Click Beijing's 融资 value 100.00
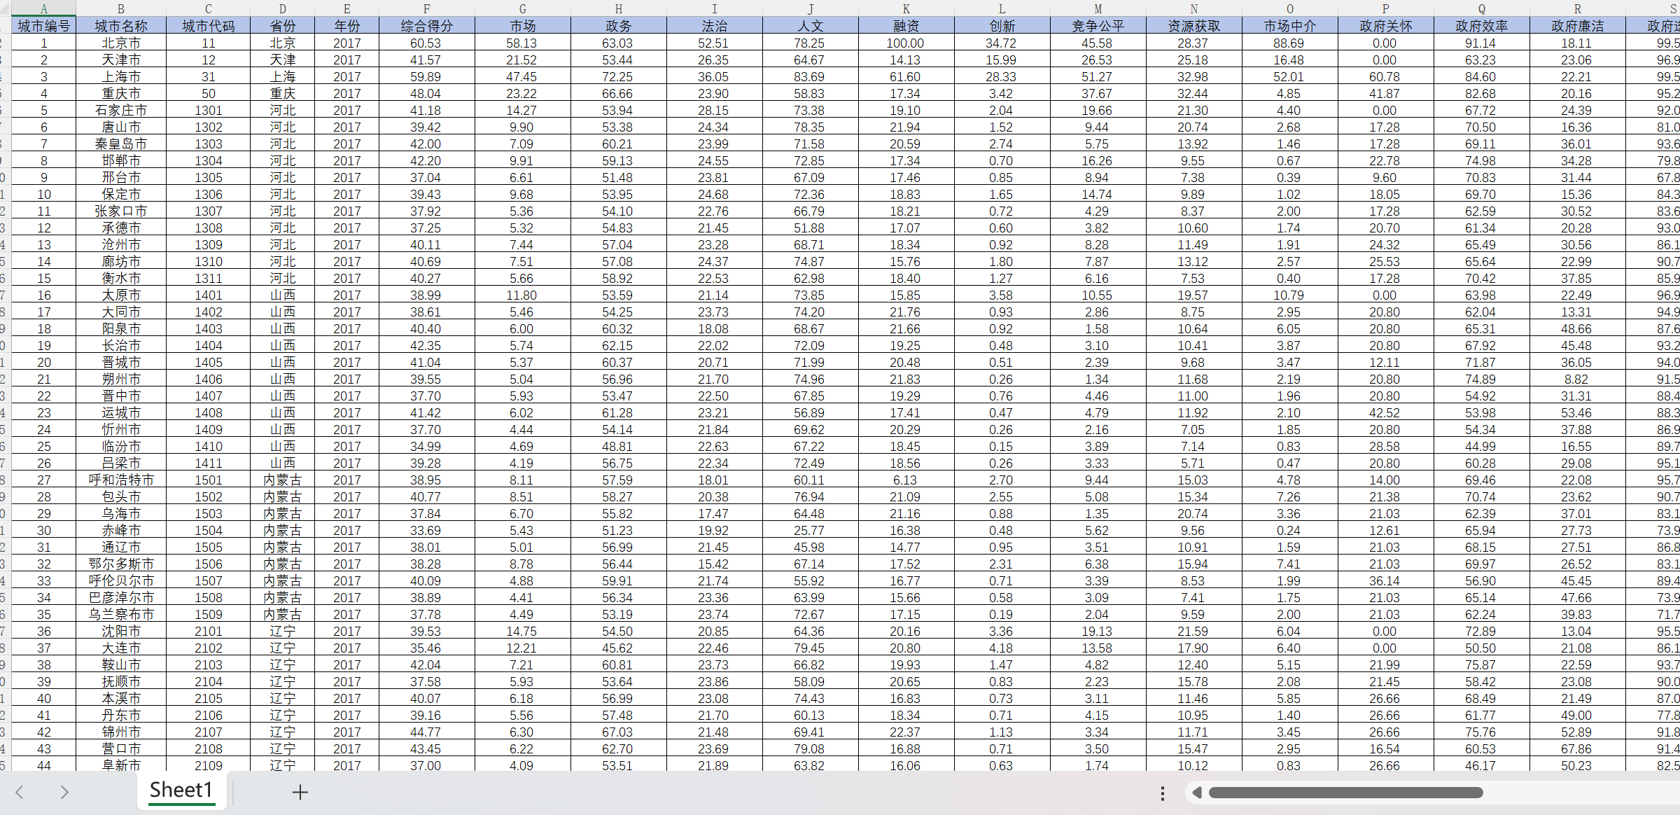Image resolution: width=1680 pixels, height=815 pixels. tap(905, 43)
